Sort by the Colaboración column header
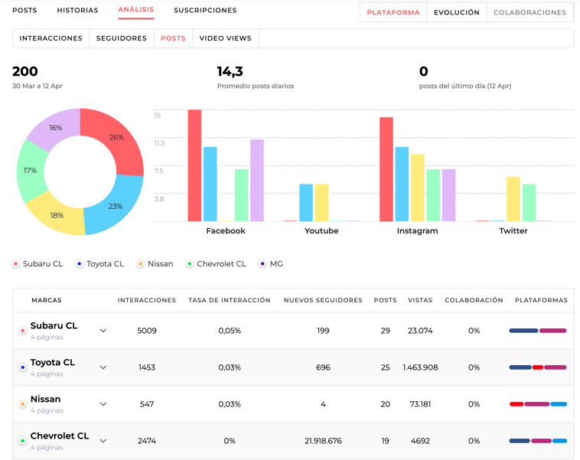Image resolution: width=580 pixels, height=460 pixels. 474,300
